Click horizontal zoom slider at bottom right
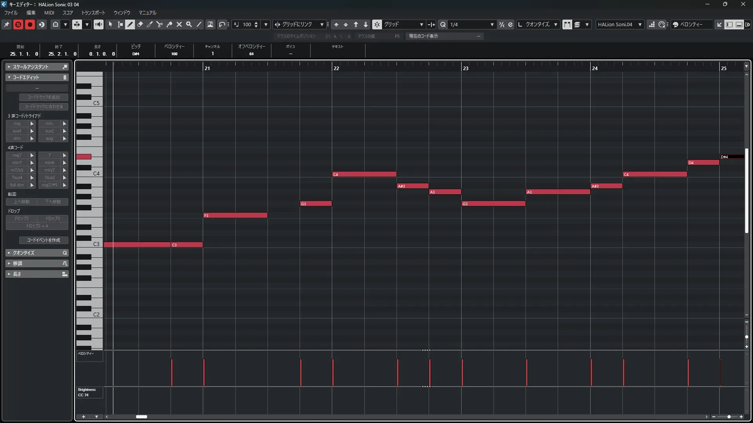Screen dimensions: 753x423 (x=729, y=417)
